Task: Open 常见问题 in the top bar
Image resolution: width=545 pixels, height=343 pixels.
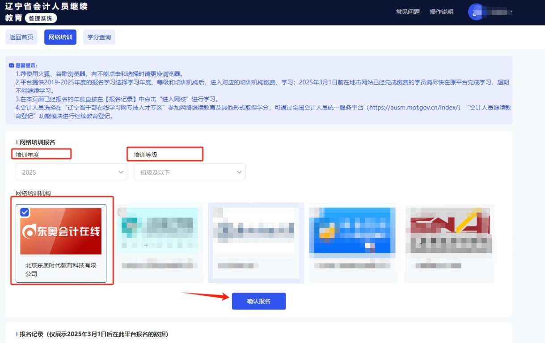Action: [409, 13]
